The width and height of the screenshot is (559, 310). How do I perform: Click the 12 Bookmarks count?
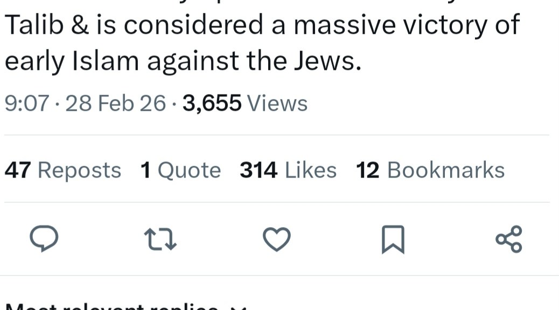pyautogui.click(x=430, y=170)
